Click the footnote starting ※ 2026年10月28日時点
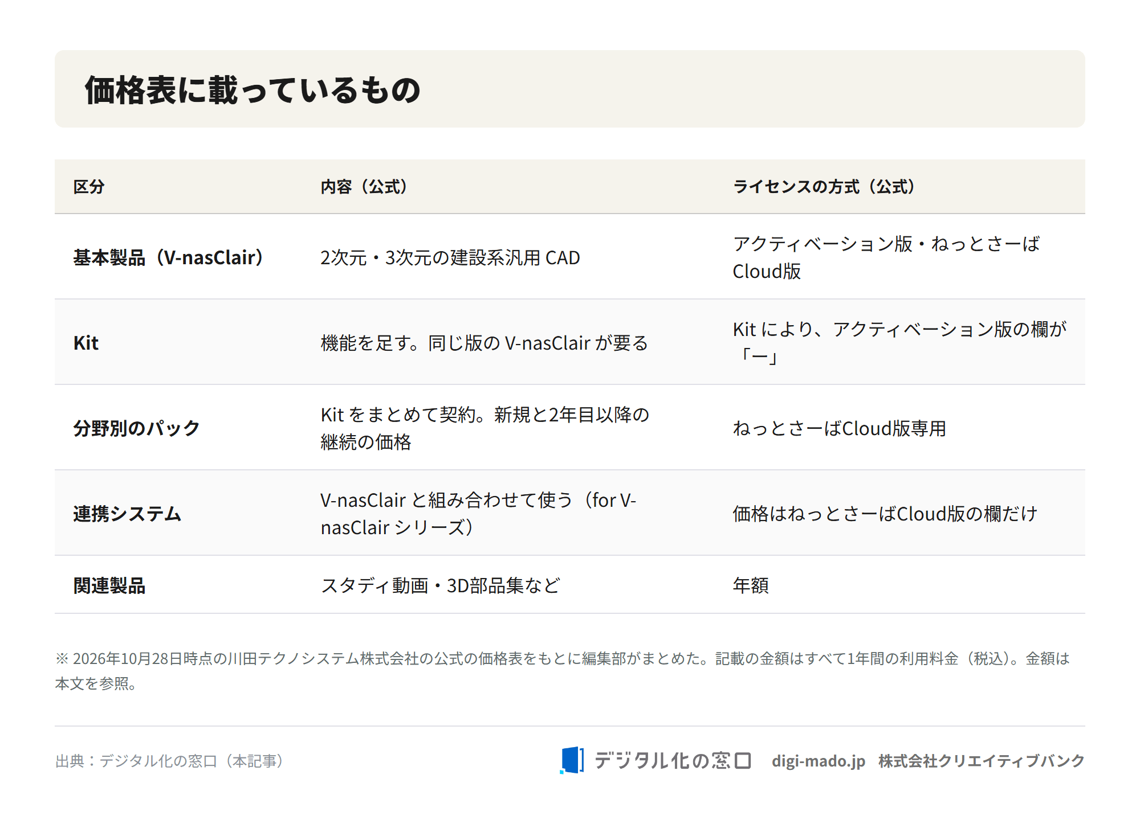Screen dimensions: 1140x828 point(563,671)
